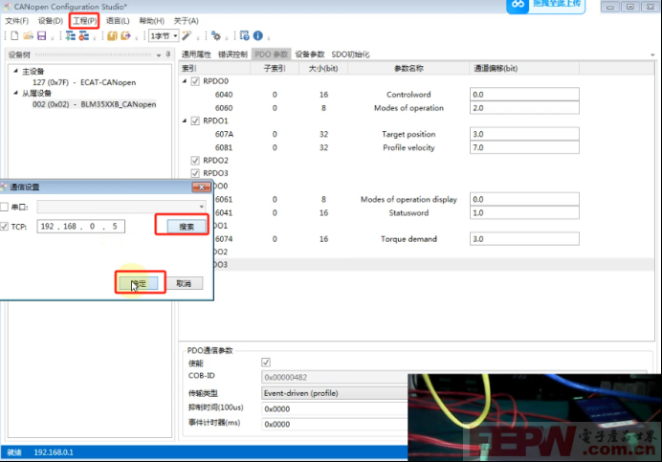This screenshot has height=462, width=662.
Task: Select 127 (0x7F) ECAT-CANopen device
Action: pyautogui.click(x=84, y=82)
